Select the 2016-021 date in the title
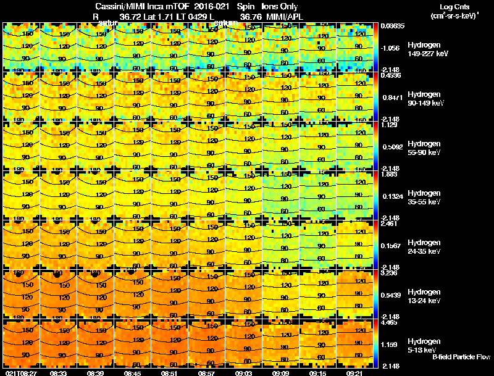Image resolution: width=494 pixels, height=376 pixels. coord(211,7)
